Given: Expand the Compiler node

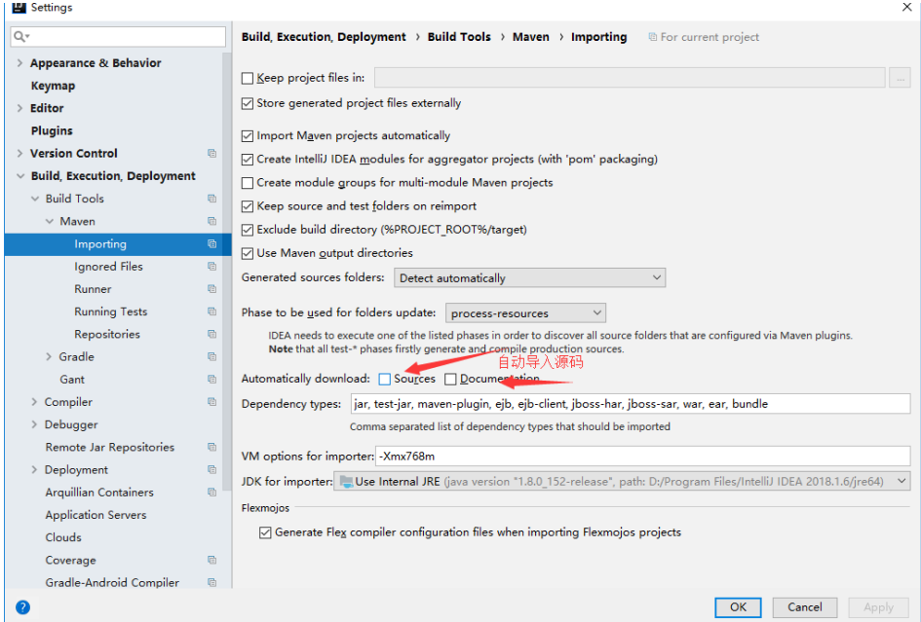Looking at the screenshot, I should click(x=34, y=402).
